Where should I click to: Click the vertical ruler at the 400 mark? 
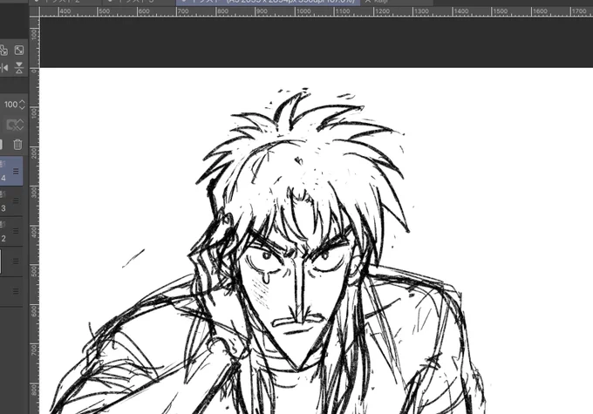(x=34, y=232)
